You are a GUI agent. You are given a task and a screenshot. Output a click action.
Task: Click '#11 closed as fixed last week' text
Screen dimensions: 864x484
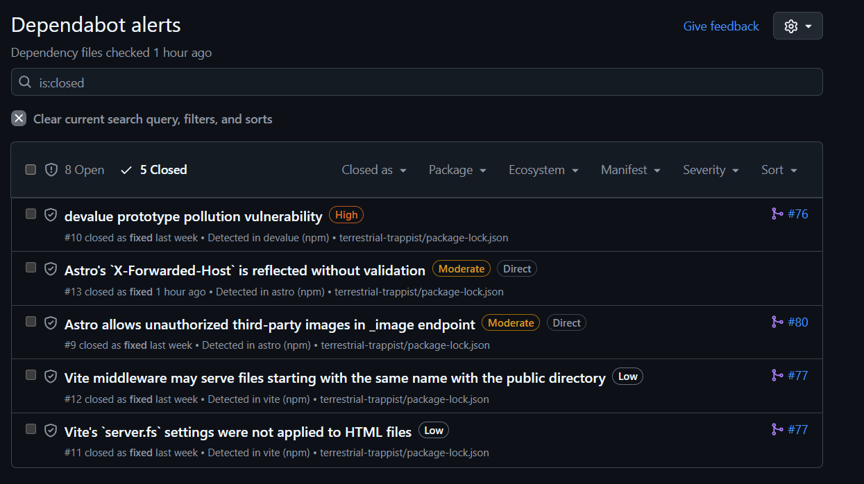[130, 453]
